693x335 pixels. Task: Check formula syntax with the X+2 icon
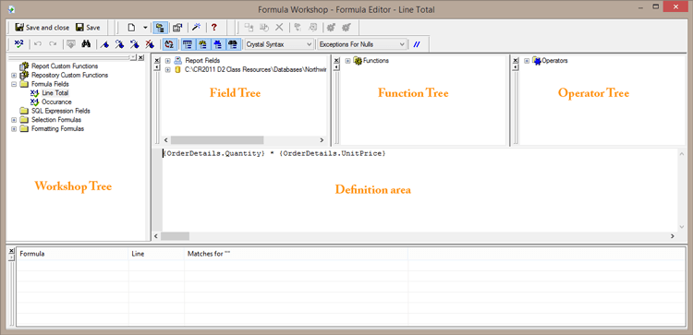tap(18, 43)
